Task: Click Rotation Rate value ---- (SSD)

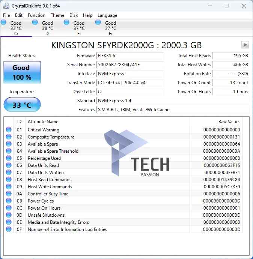Action: coord(230,73)
